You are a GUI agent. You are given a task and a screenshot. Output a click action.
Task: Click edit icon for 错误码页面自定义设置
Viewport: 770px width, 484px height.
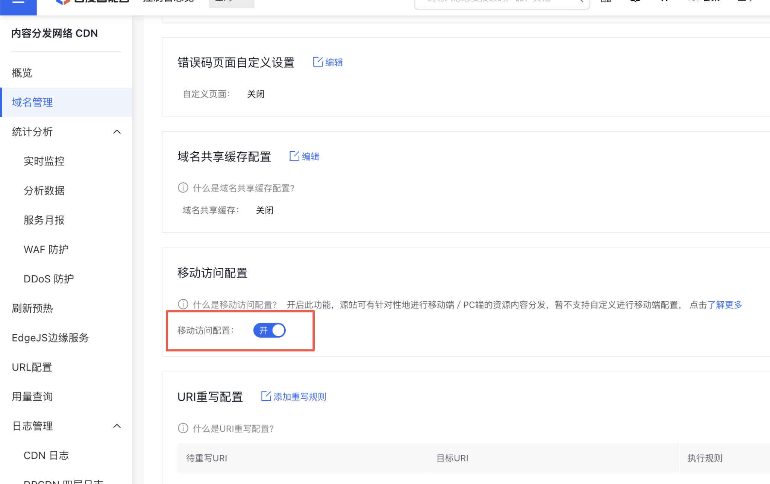coord(318,62)
